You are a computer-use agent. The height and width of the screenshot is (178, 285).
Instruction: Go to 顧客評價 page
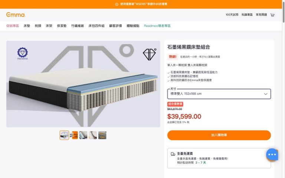tap(115, 26)
